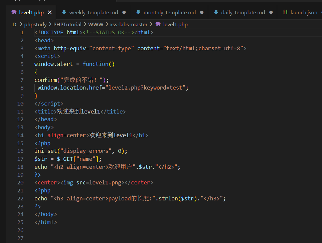Viewport: 322px width, 243px height.
Task: Click the PHP elephant icon on level1.php tab
Action: [14, 12]
